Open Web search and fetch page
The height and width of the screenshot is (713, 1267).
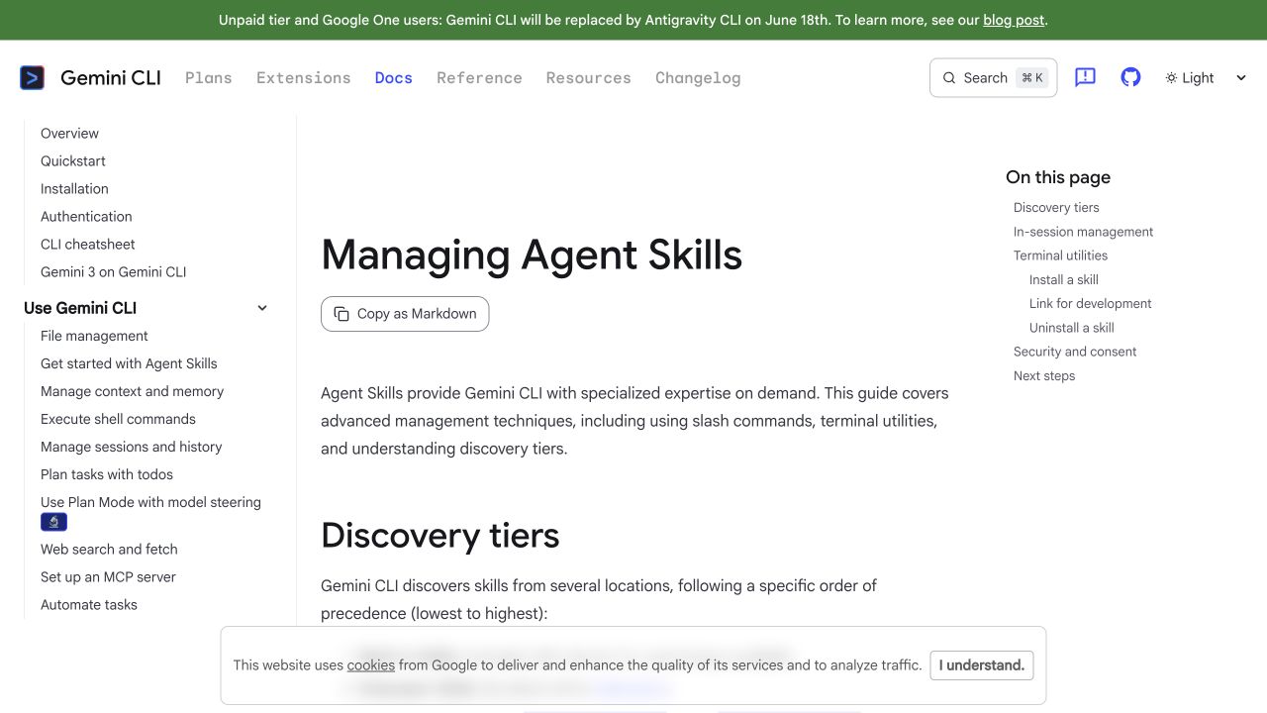tap(109, 550)
